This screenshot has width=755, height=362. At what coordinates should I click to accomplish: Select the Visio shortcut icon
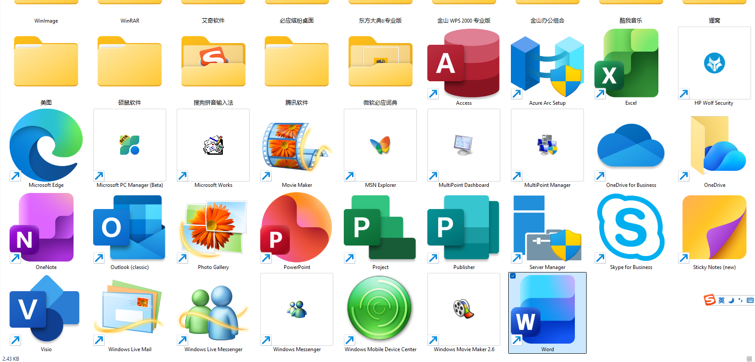point(46,309)
